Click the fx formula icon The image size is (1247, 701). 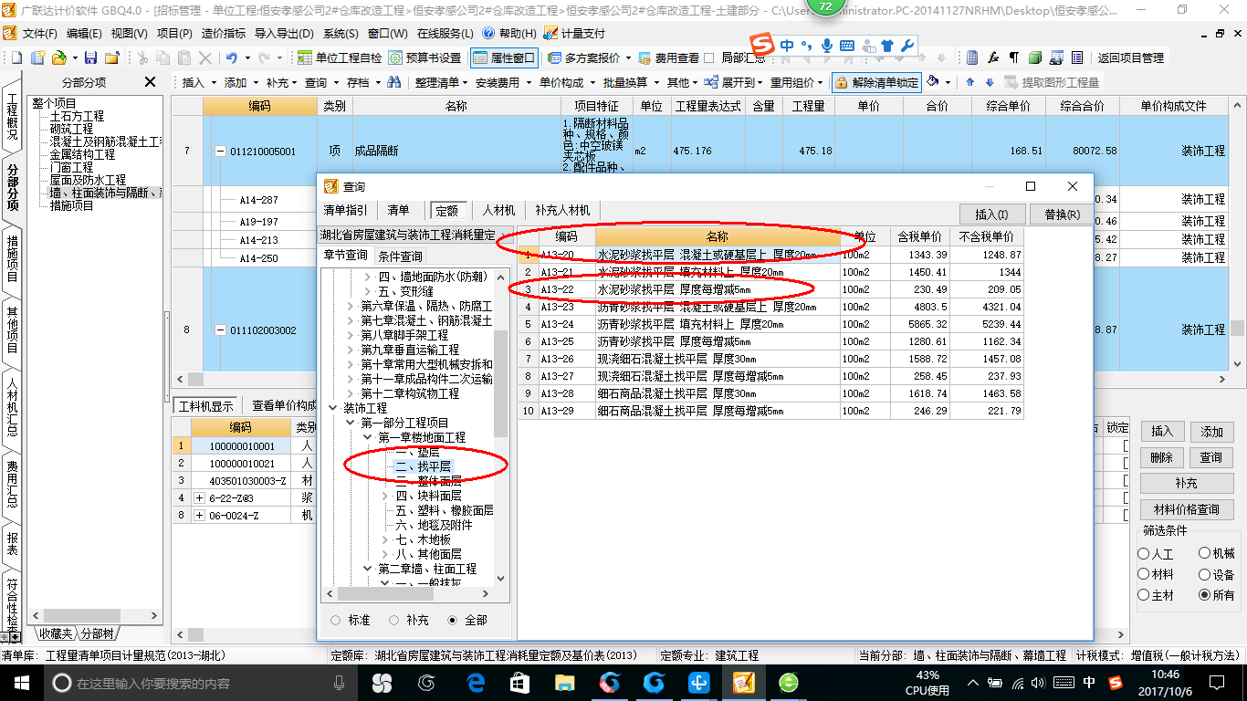[x=993, y=58]
